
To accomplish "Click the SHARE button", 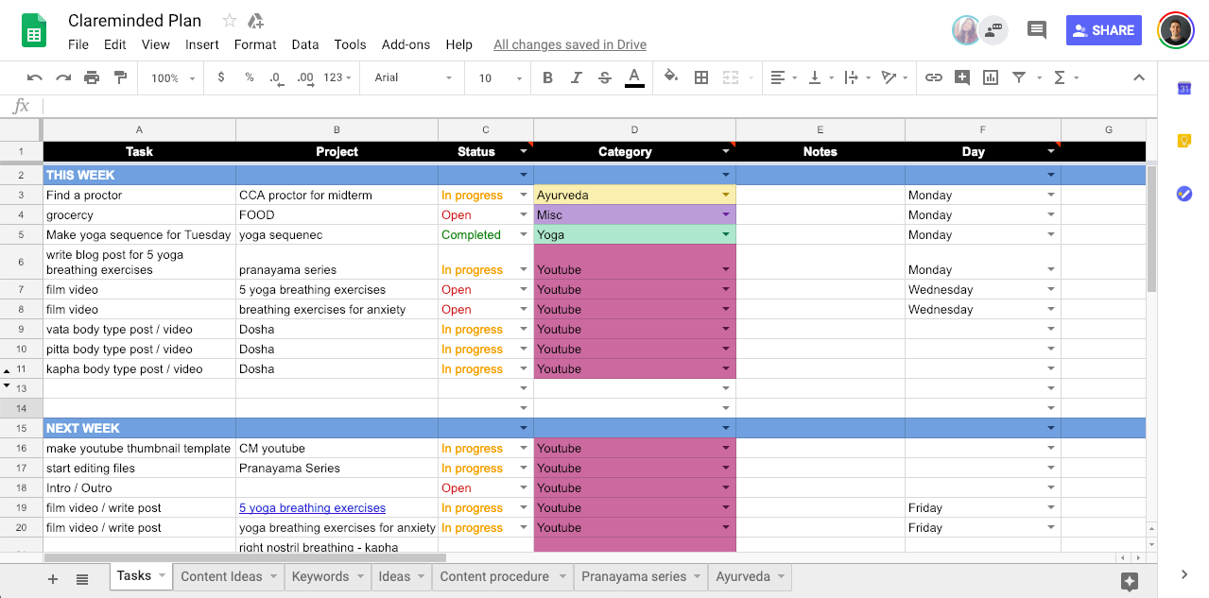I will coord(1103,30).
